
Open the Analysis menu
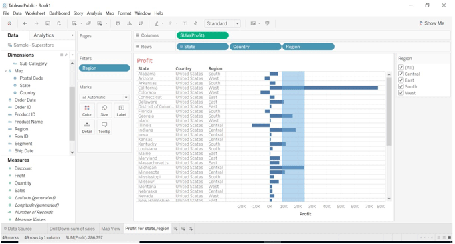point(94,13)
